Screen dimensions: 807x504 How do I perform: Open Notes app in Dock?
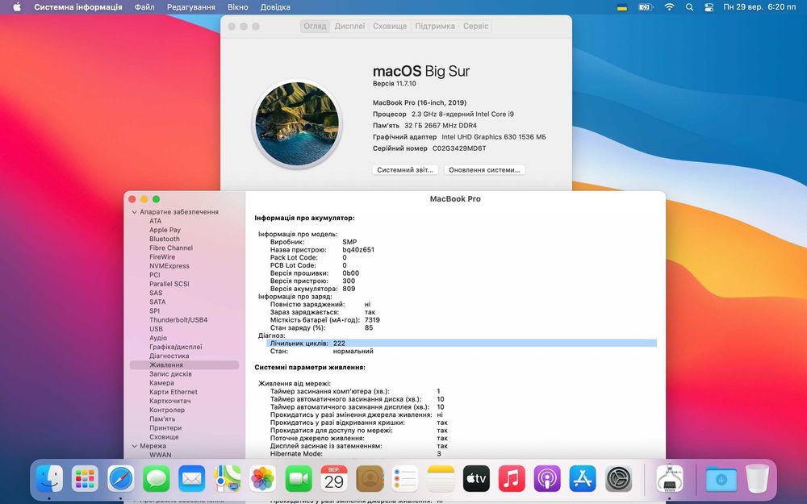point(441,479)
